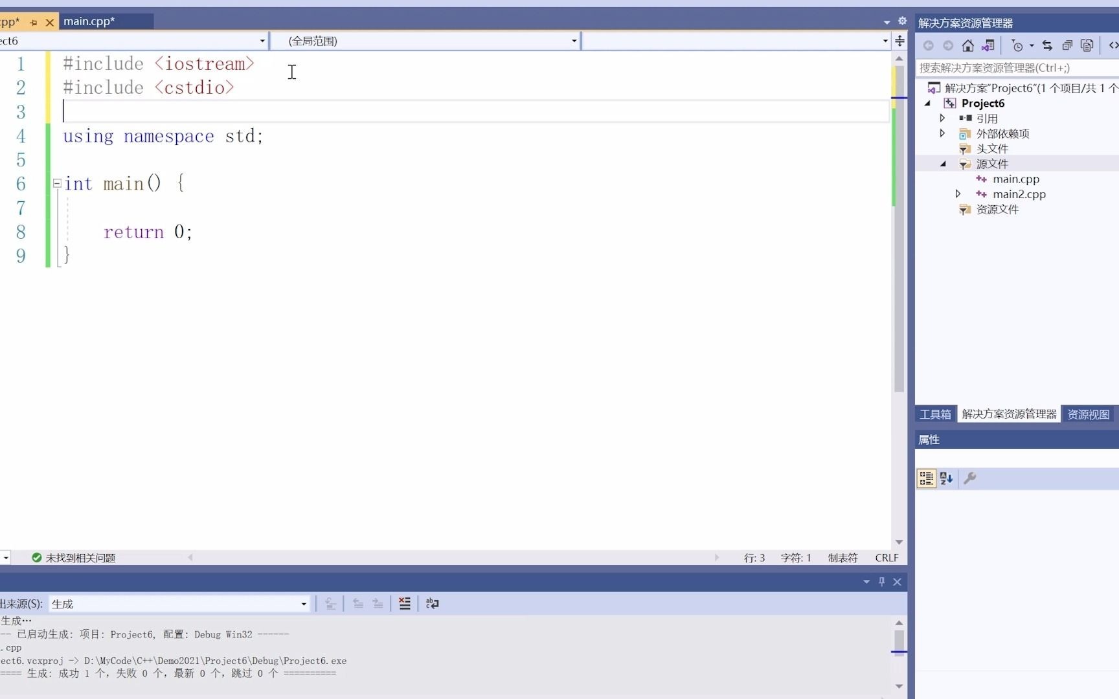Open the pending changes filter clock icon
Image resolution: width=1119 pixels, height=699 pixels.
(x=1017, y=45)
